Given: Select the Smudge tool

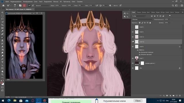Looking at the screenshot, I should [x=2, y=53].
